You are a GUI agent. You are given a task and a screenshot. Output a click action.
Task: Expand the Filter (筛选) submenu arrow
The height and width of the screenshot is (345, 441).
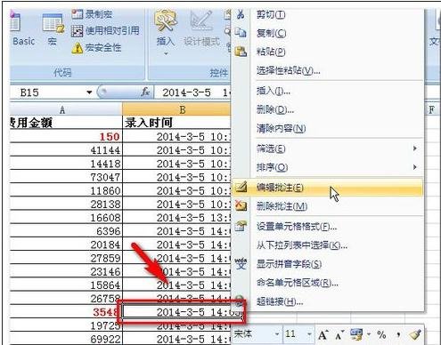click(x=415, y=148)
